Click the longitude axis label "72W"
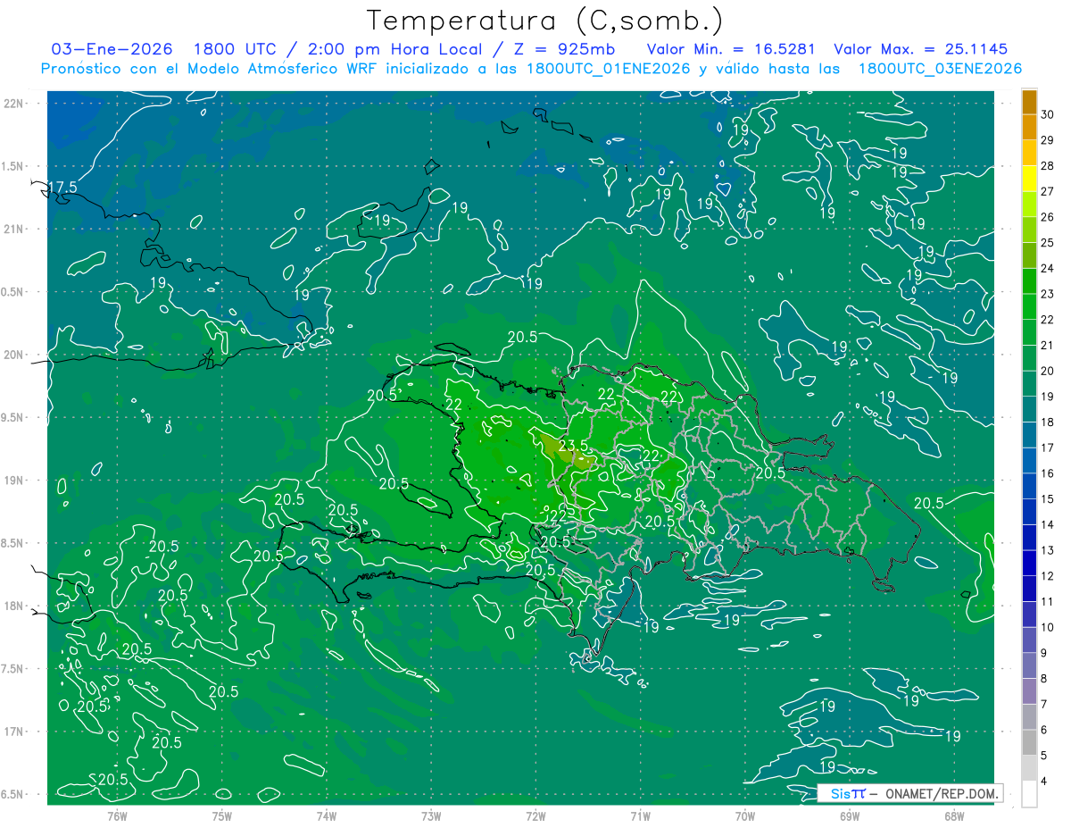This screenshot has height=828, width=1071. click(x=536, y=815)
